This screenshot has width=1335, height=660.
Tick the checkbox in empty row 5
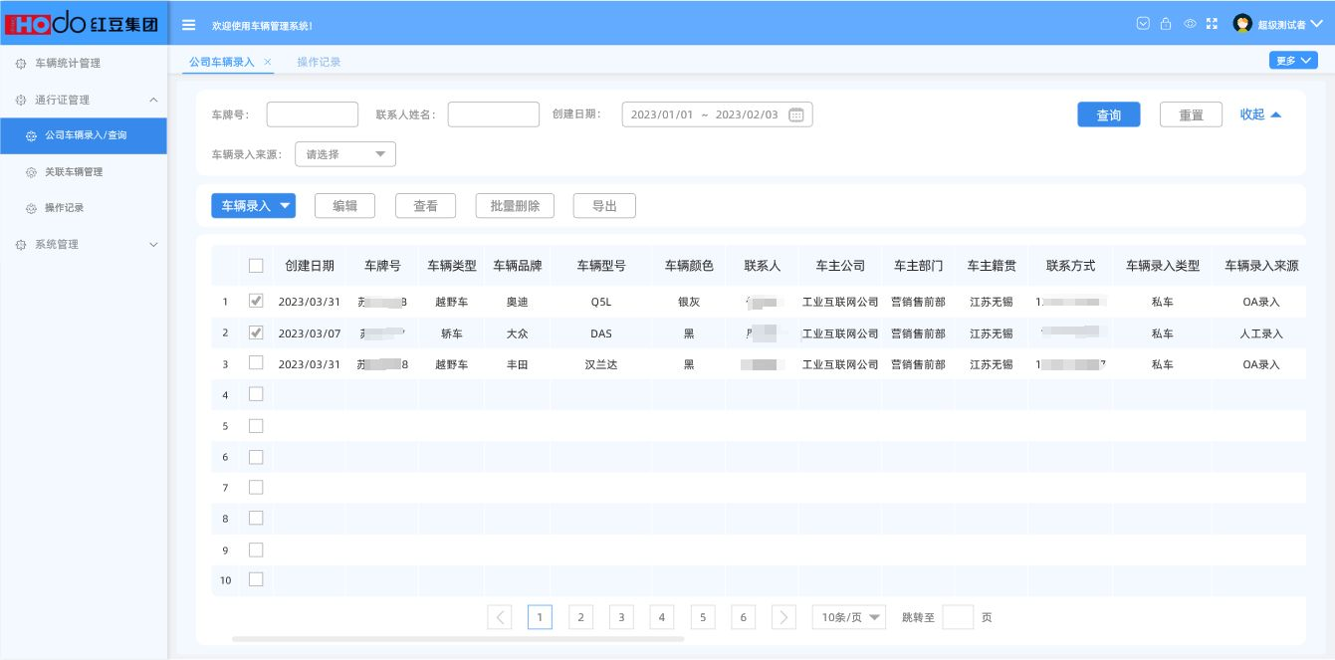[x=256, y=426]
